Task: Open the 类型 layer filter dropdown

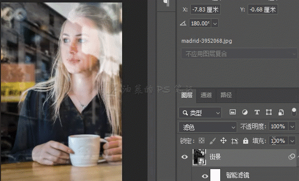Action: pyautogui.click(x=200, y=113)
